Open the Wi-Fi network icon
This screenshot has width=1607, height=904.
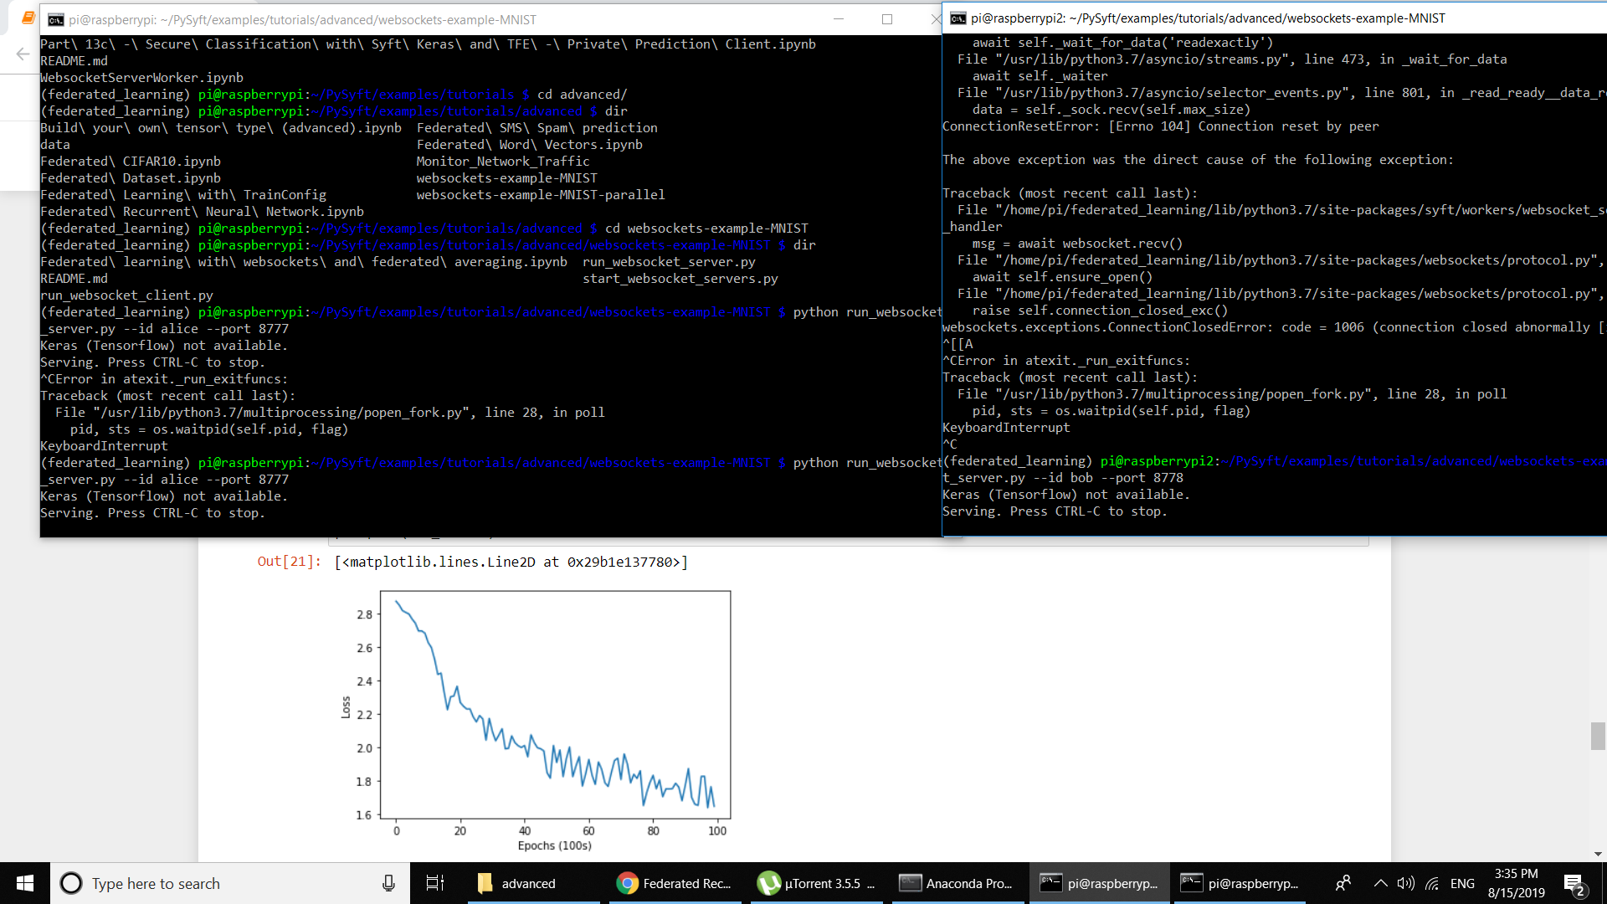coord(1432,883)
